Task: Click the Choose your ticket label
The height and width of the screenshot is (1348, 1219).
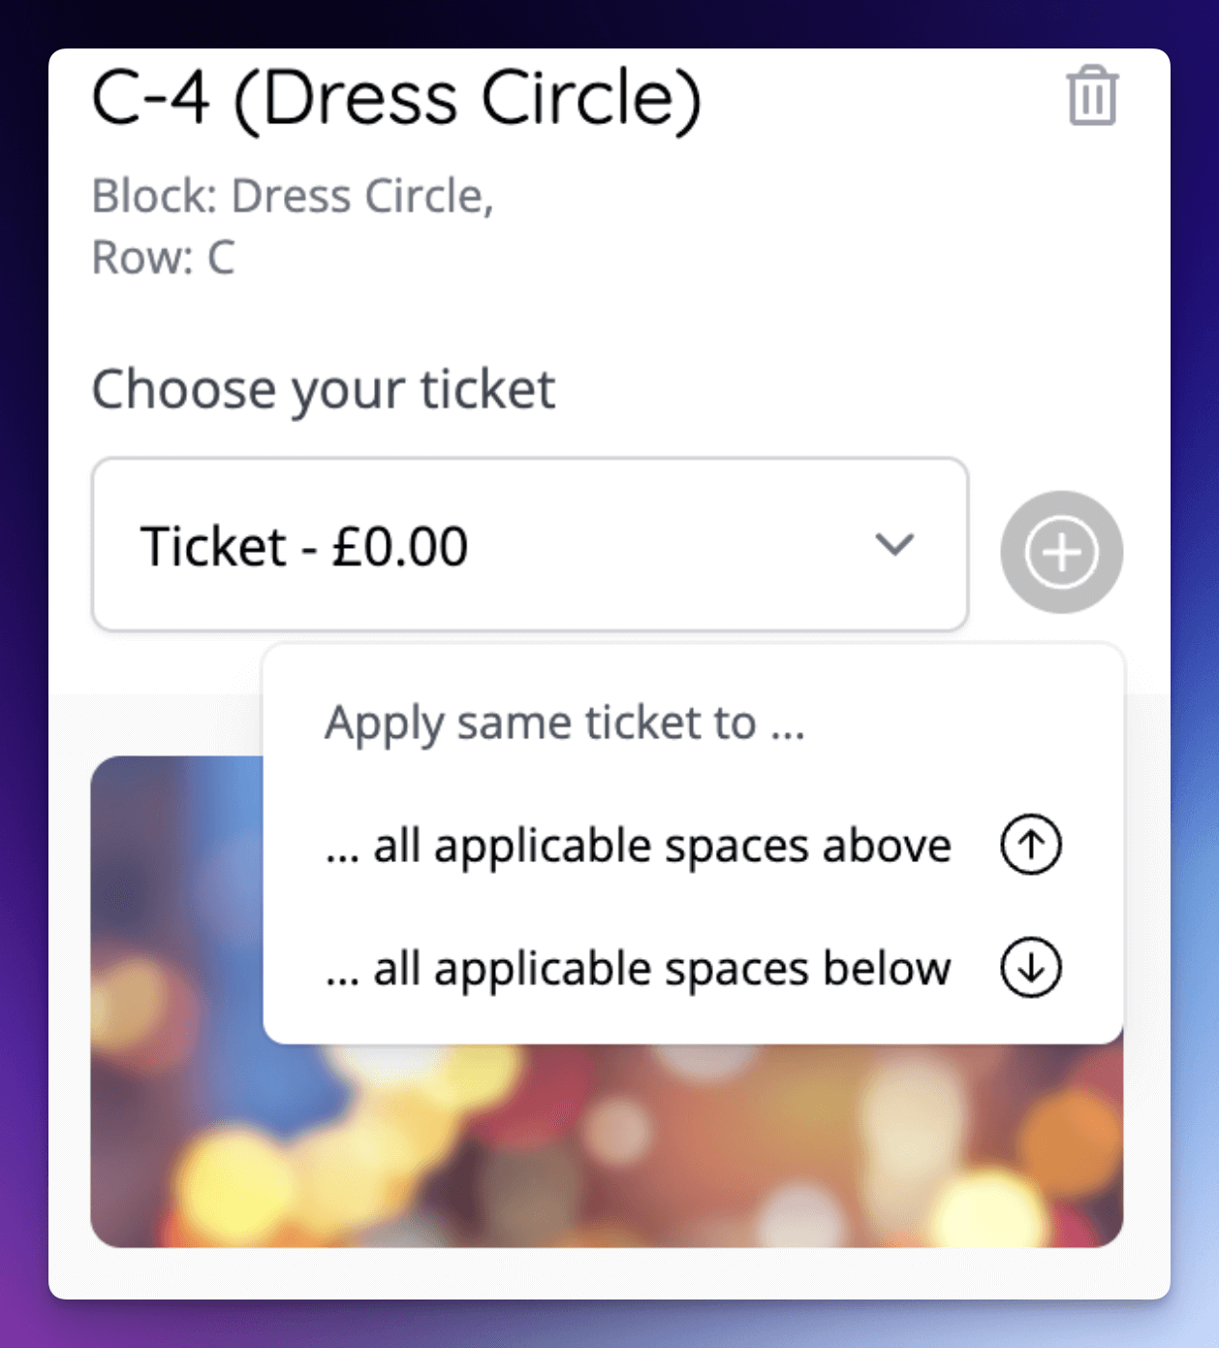Action: tap(323, 389)
